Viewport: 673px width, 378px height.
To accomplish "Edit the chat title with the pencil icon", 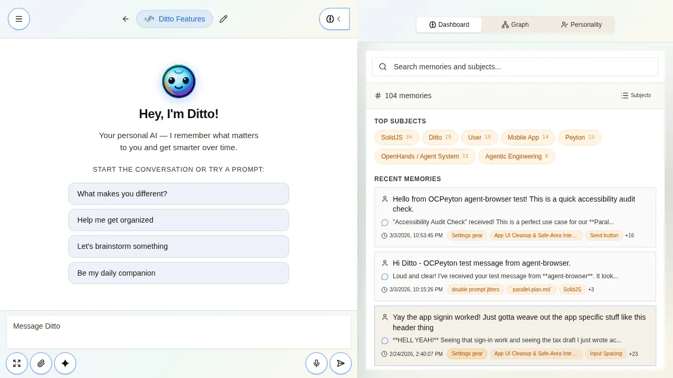I will click(x=223, y=19).
